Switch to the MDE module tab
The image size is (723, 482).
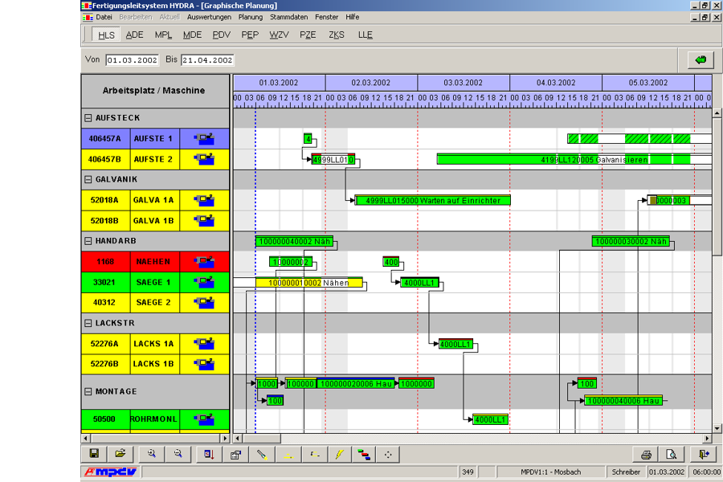coord(192,35)
